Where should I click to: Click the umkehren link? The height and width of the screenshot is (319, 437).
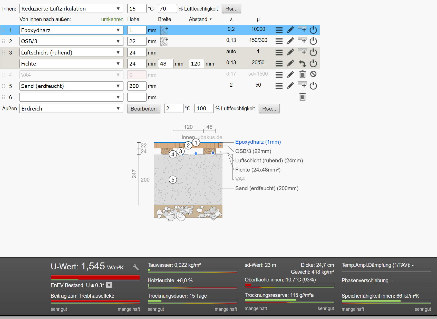pyautogui.click(x=112, y=19)
